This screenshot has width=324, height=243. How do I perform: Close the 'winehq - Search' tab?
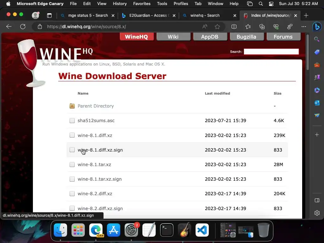pyautogui.click(x=235, y=16)
